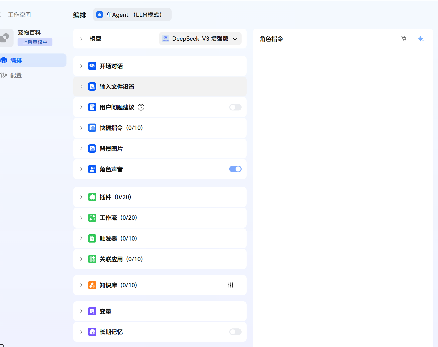This screenshot has width=438, height=347.
Task: Expand the 变量 section chevron
Action: click(81, 311)
